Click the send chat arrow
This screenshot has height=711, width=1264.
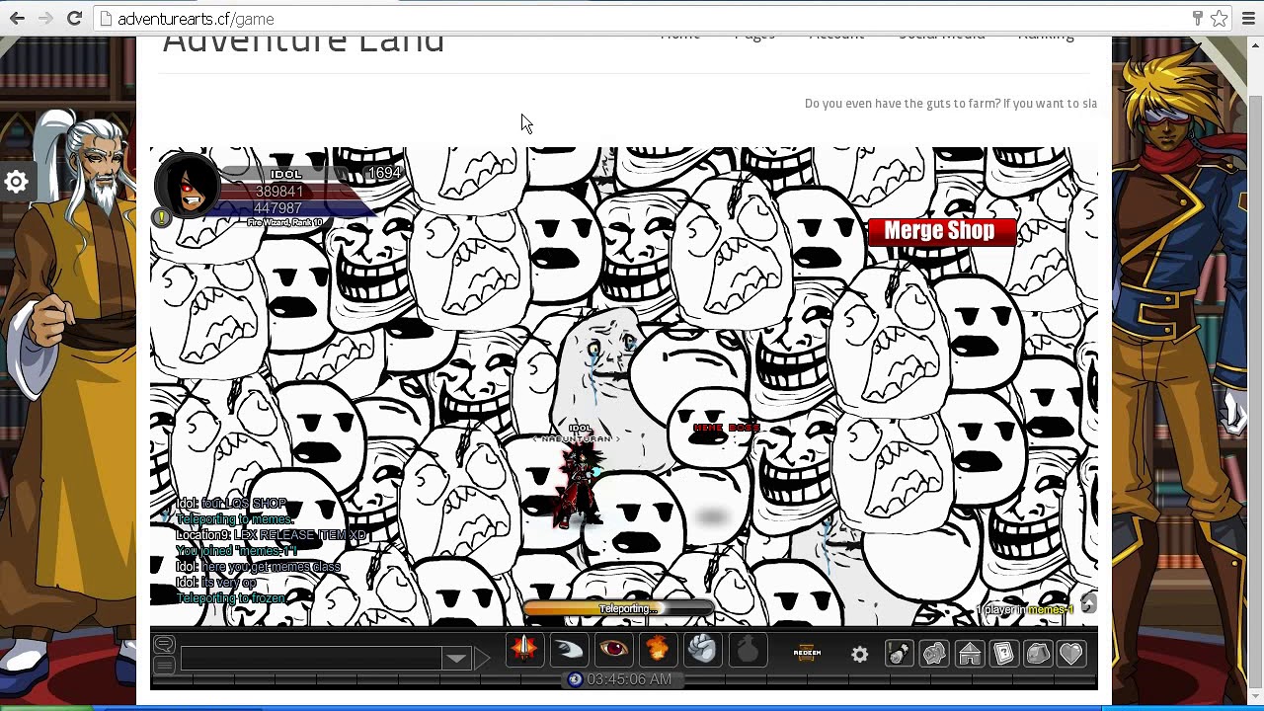point(482,658)
